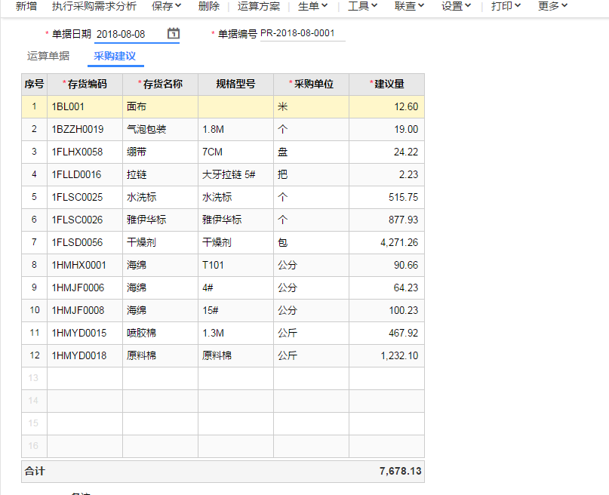609x495 pixels.
Task: Open the 联查 dropdown menu
Action: click(409, 6)
